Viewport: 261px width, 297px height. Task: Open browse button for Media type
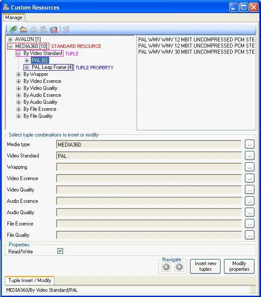coord(249,144)
